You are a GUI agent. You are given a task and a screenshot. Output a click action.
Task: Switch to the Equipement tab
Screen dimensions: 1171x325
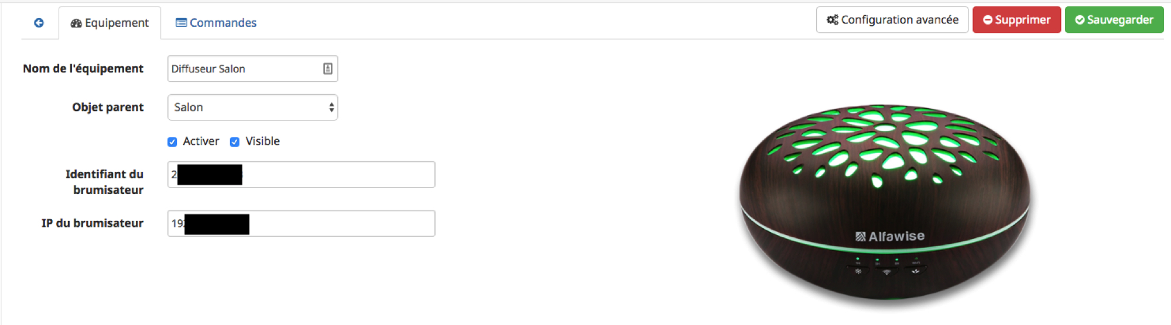pyautogui.click(x=109, y=23)
